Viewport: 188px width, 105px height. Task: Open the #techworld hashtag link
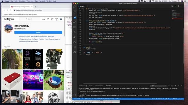point(35,42)
